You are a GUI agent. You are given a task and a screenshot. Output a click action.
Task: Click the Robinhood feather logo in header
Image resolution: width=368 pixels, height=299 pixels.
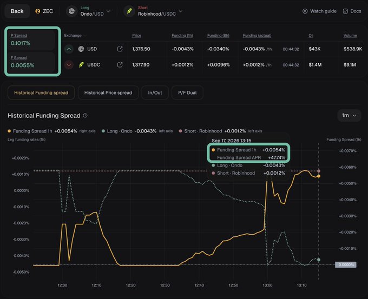pyautogui.click(x=129, y=11)
